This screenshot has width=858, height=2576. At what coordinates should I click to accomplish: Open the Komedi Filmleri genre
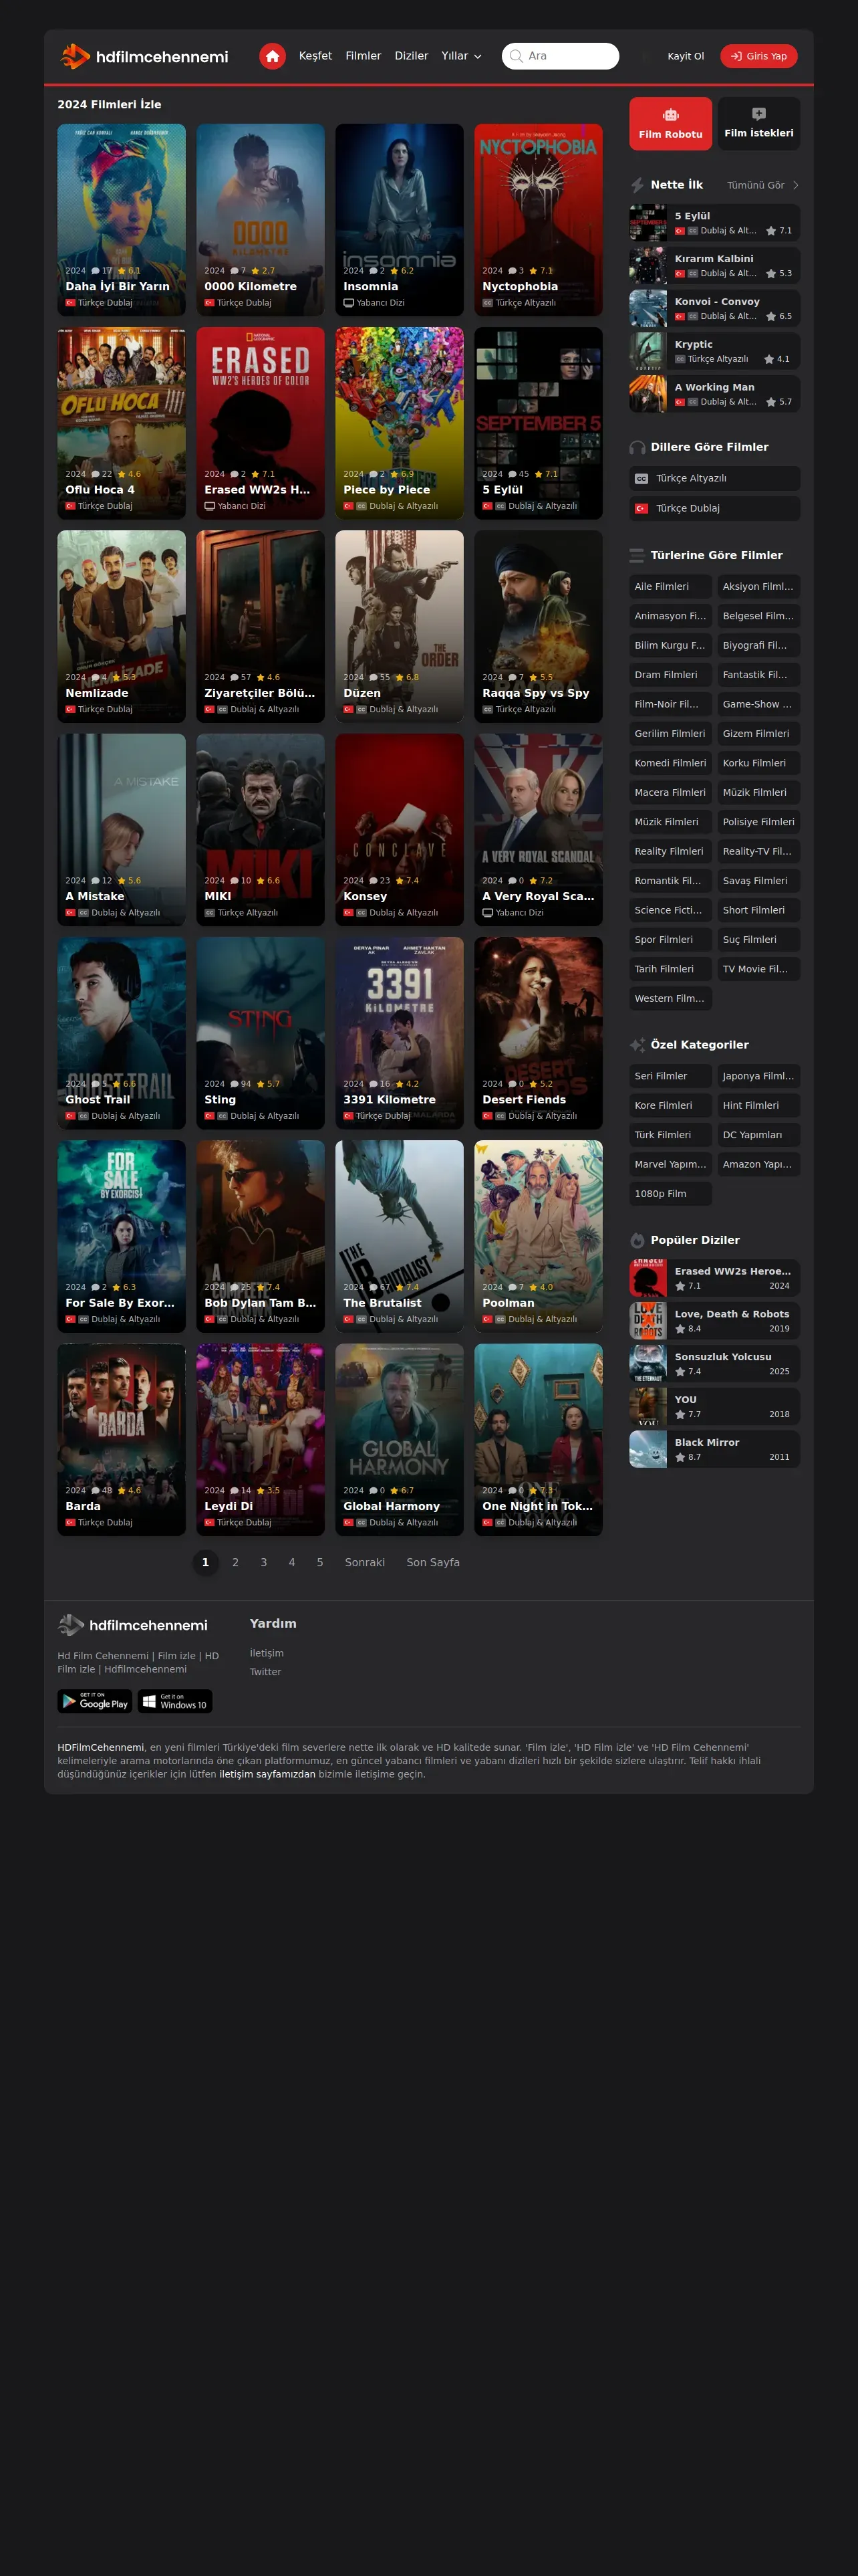pyautogui.click(x=670, y=763)
